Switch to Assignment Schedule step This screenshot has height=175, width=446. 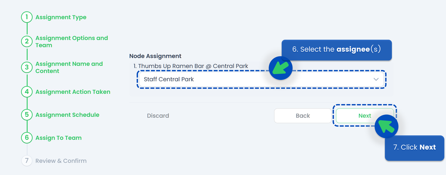pos(67,115)
